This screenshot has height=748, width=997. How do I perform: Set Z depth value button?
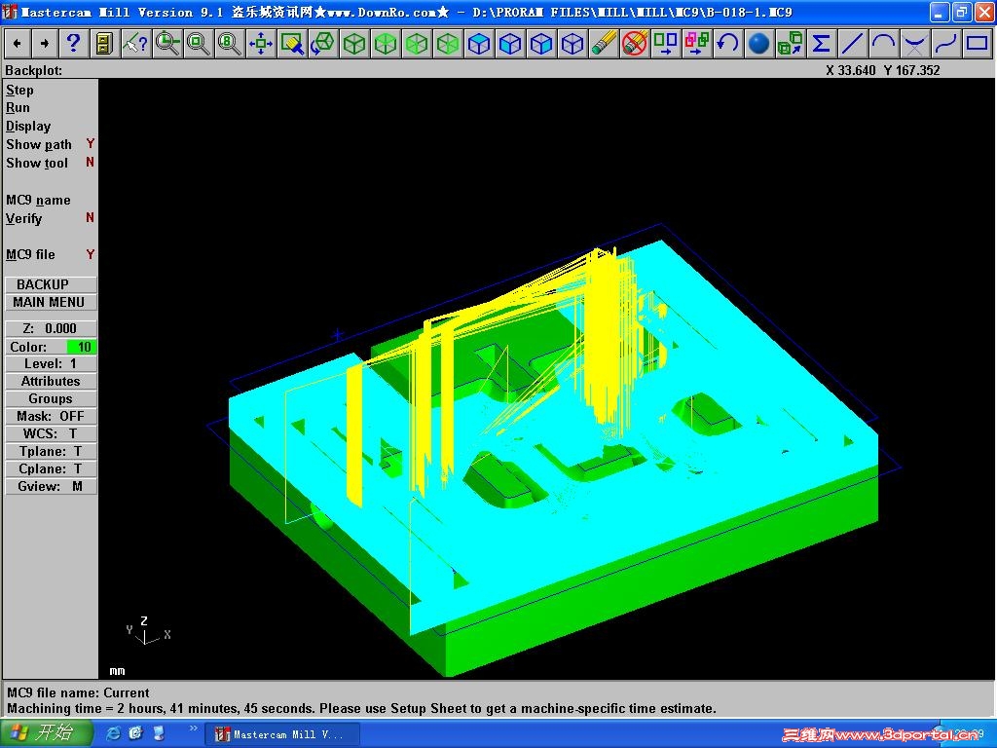pyautogui.click(x=51, y=328)
